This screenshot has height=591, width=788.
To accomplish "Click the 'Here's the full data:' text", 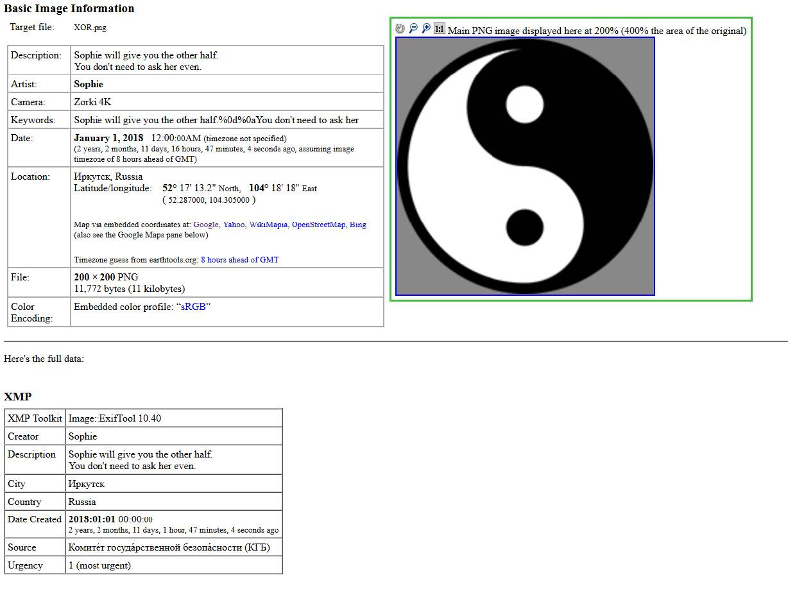I will tap(44, 359).
